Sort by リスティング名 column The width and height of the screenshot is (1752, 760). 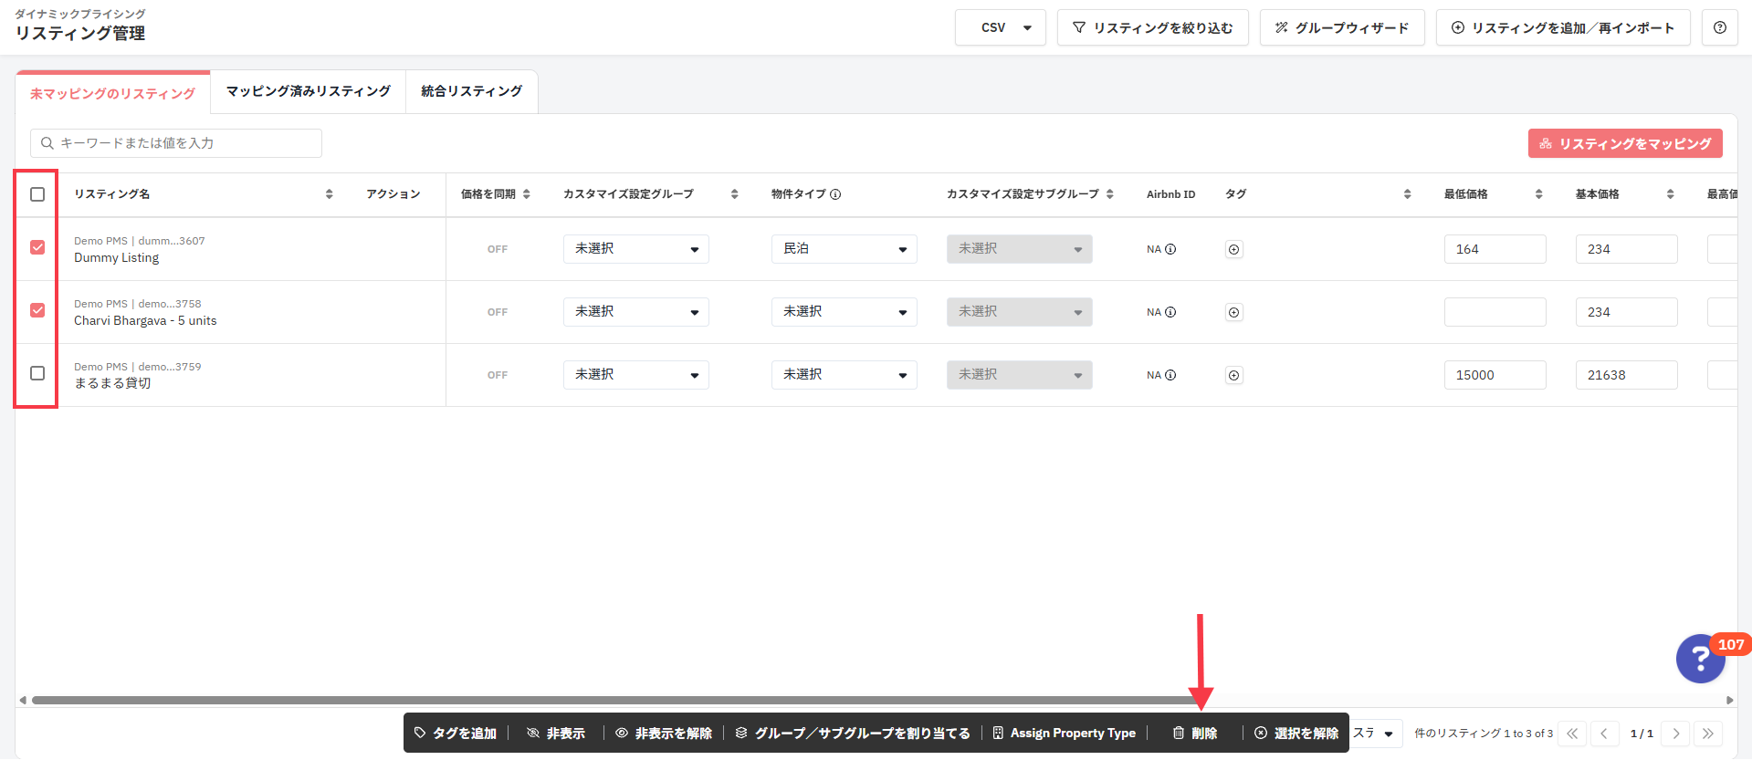click(x=329, y=194)
